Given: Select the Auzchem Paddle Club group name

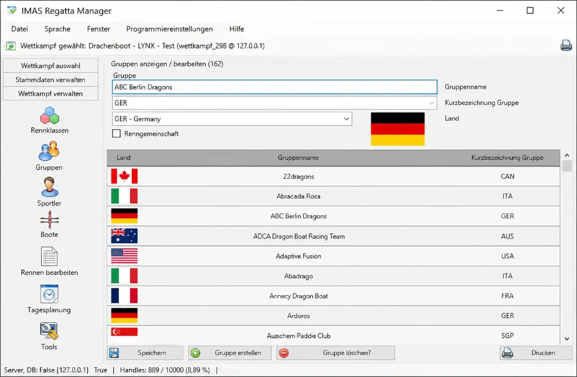Looking at the screenshot, I should [299, 336].
